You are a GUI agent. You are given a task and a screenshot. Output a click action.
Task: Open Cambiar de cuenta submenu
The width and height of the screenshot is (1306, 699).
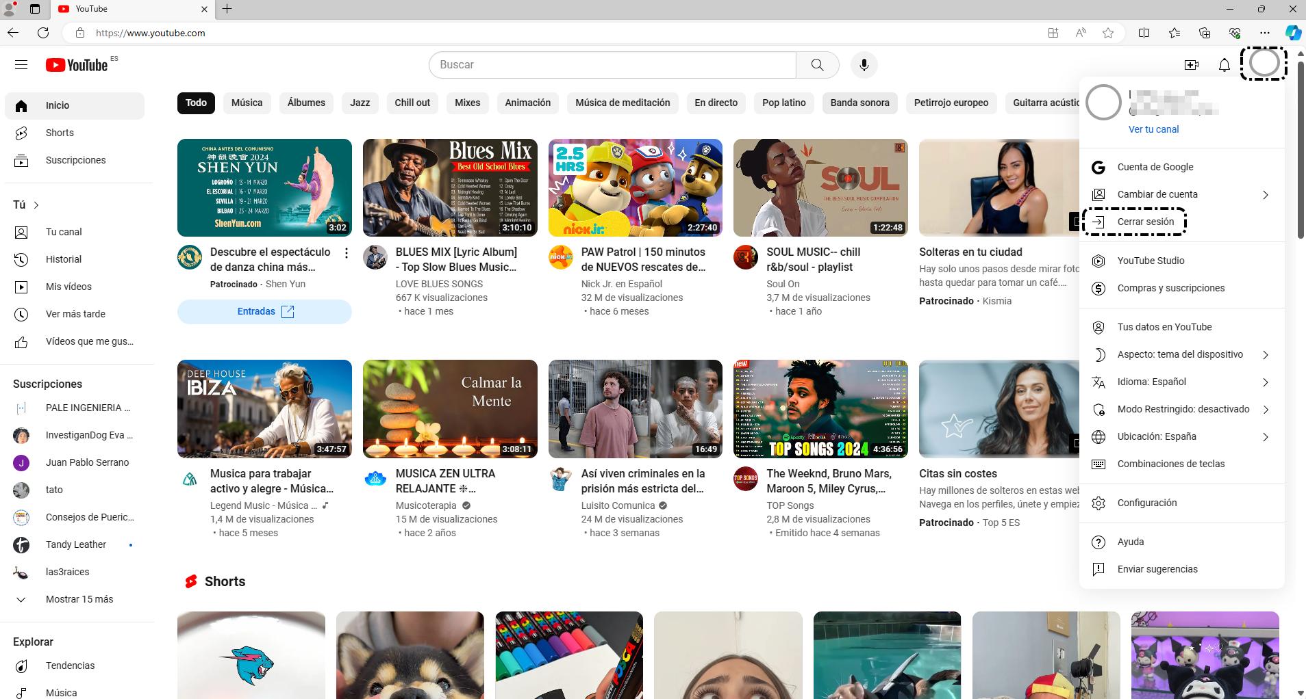[1181, 194]
